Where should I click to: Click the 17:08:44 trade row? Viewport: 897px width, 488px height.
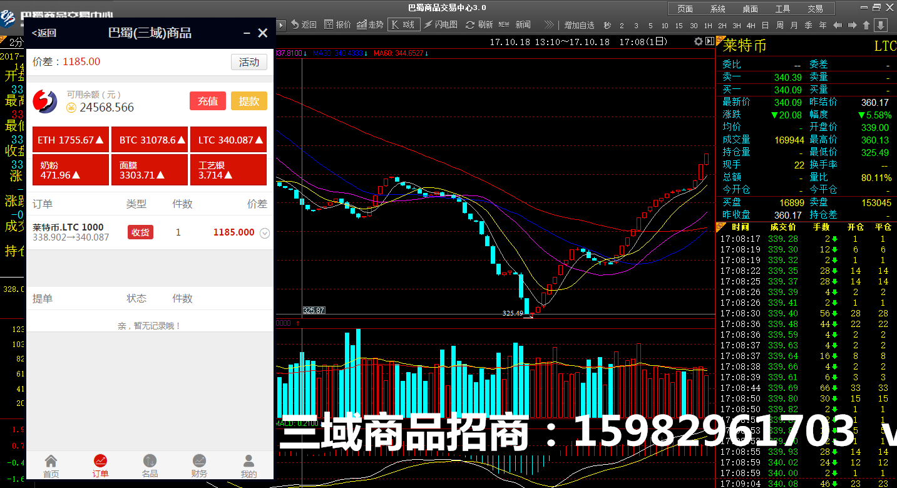pos(806,388)
